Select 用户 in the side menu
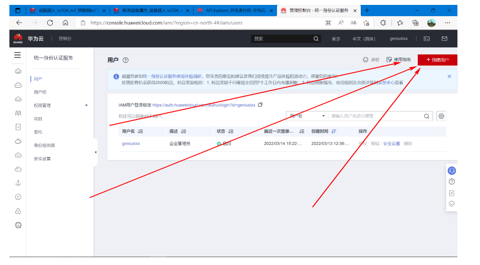 (38, 79)
